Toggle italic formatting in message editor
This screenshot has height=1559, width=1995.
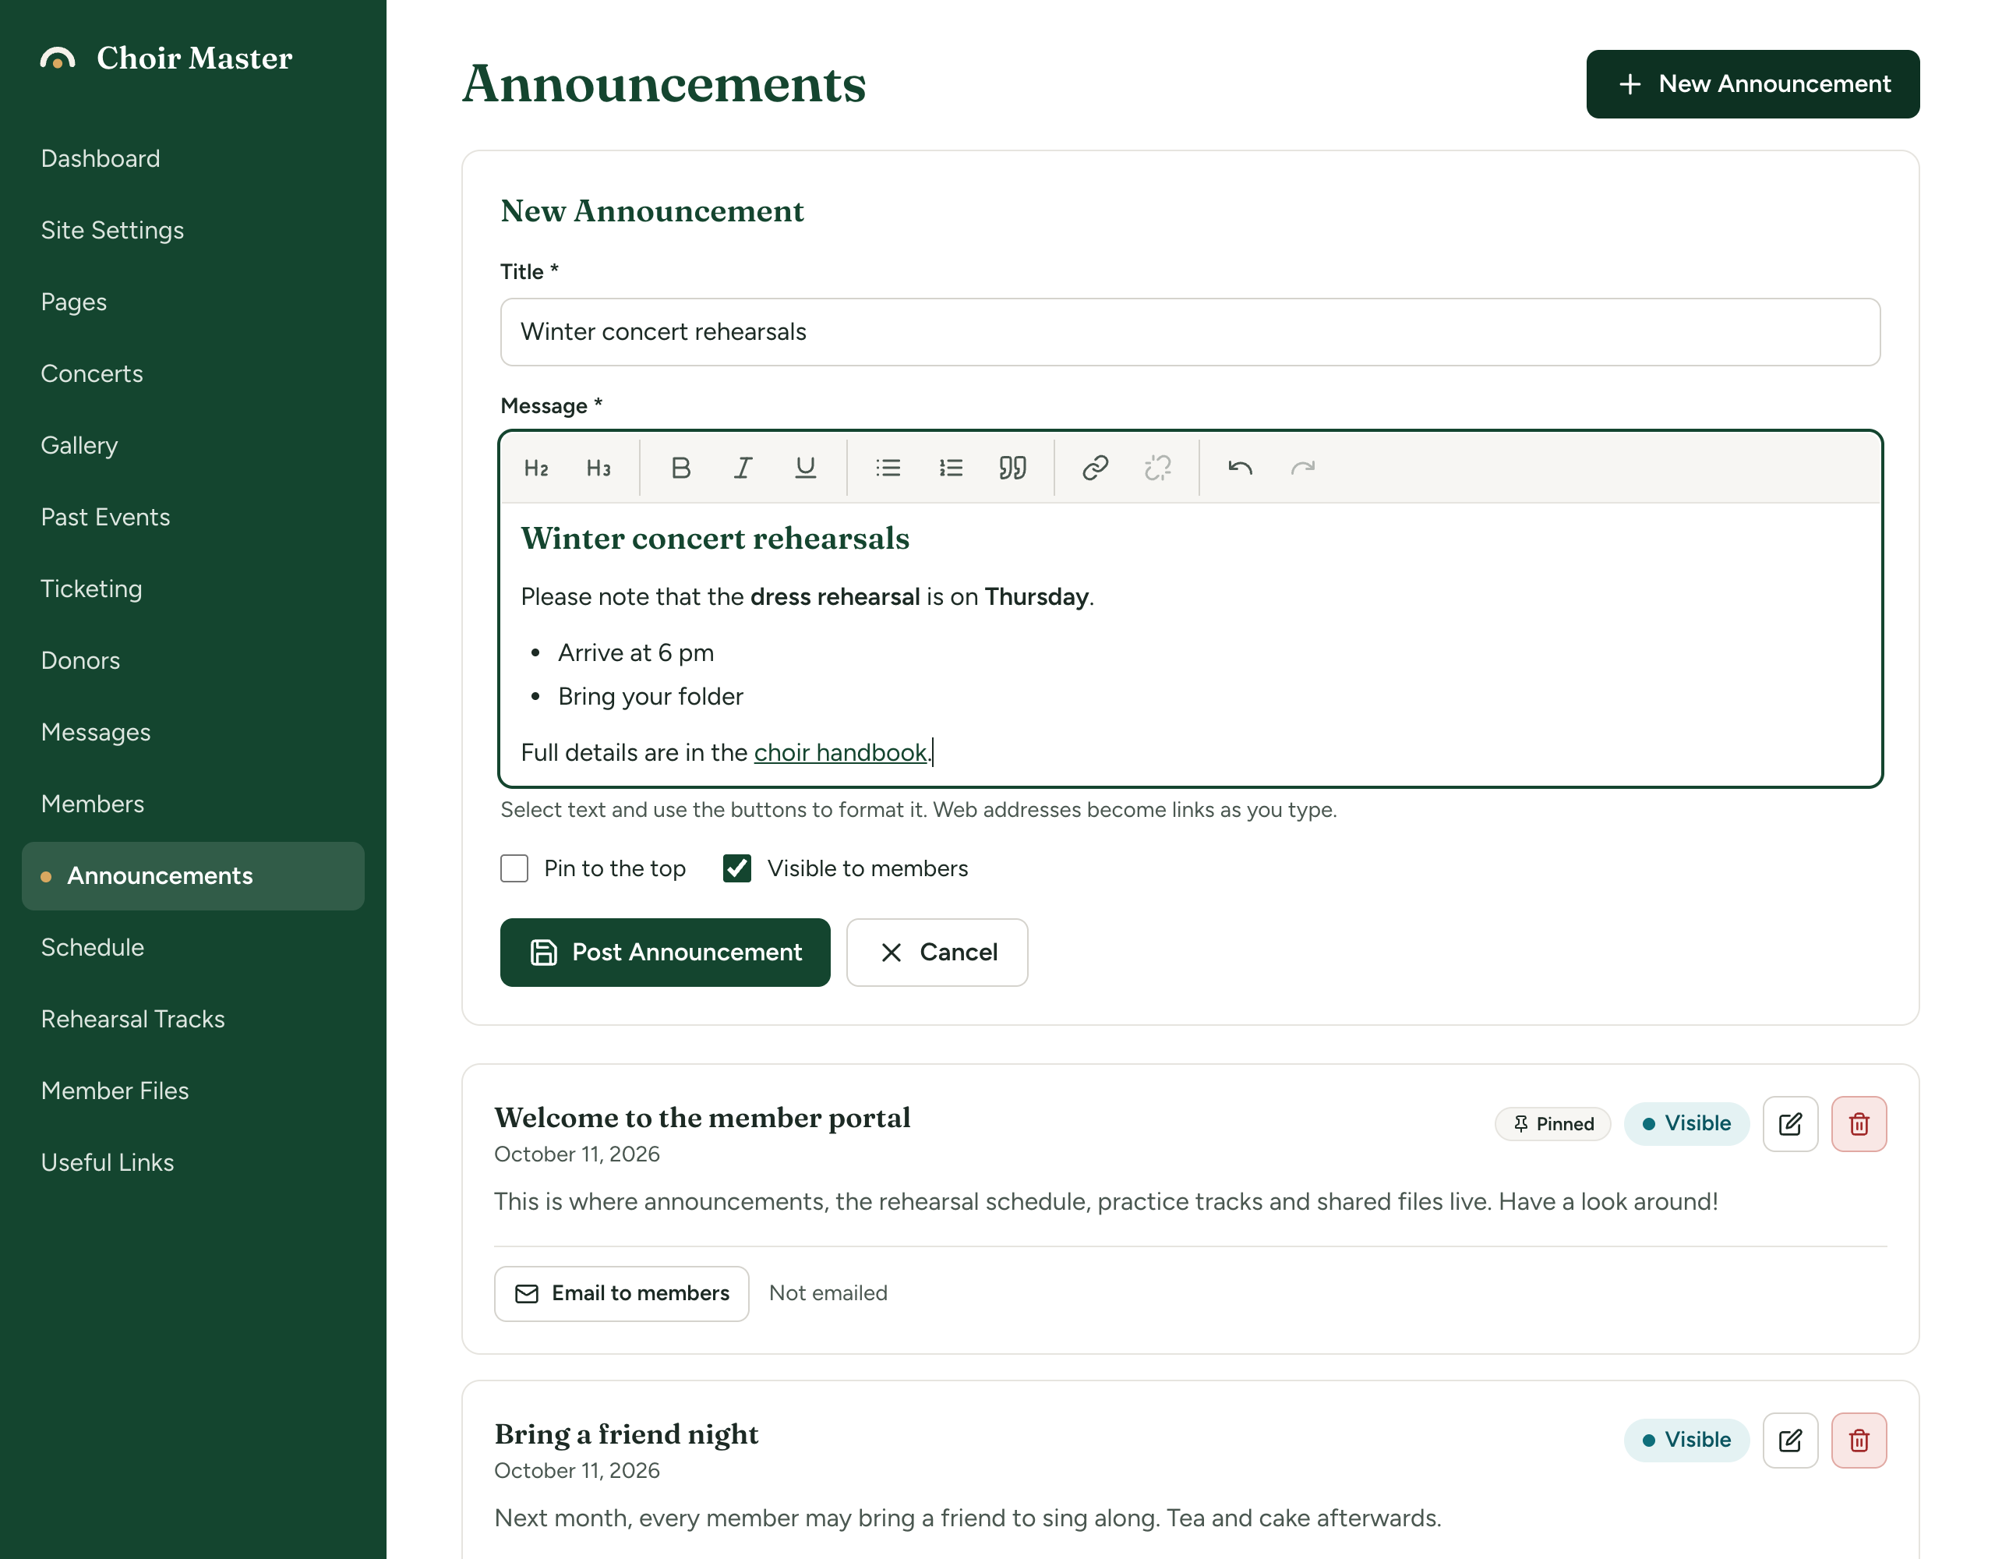743,468
